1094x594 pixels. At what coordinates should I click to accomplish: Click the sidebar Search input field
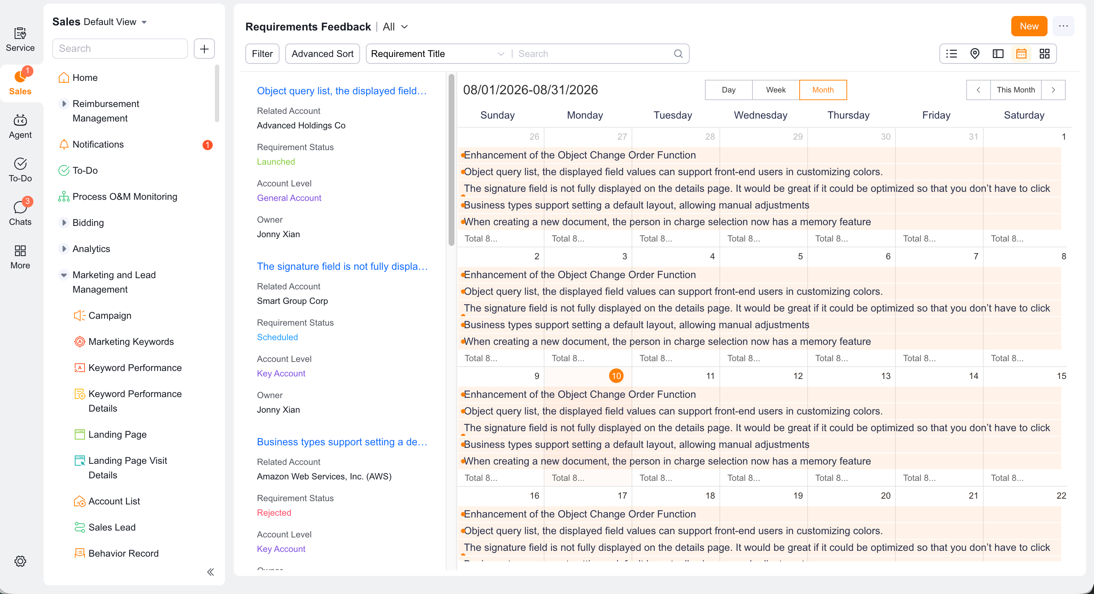click(120, 48)
